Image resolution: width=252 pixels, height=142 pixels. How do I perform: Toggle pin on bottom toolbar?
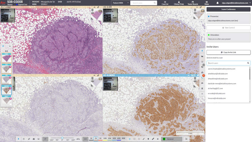[x=18, y=139]
